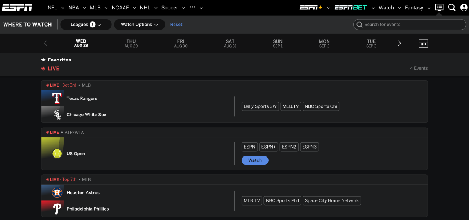Click the Chicago White Sox team logo
This screenshot has height=220, width=469.
click(57, 114)
